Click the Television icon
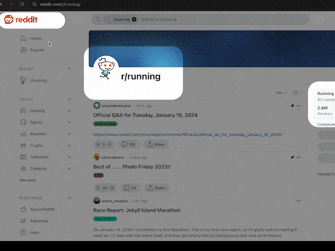Viewport: 335px width, 251px height. tap(23, 157)
